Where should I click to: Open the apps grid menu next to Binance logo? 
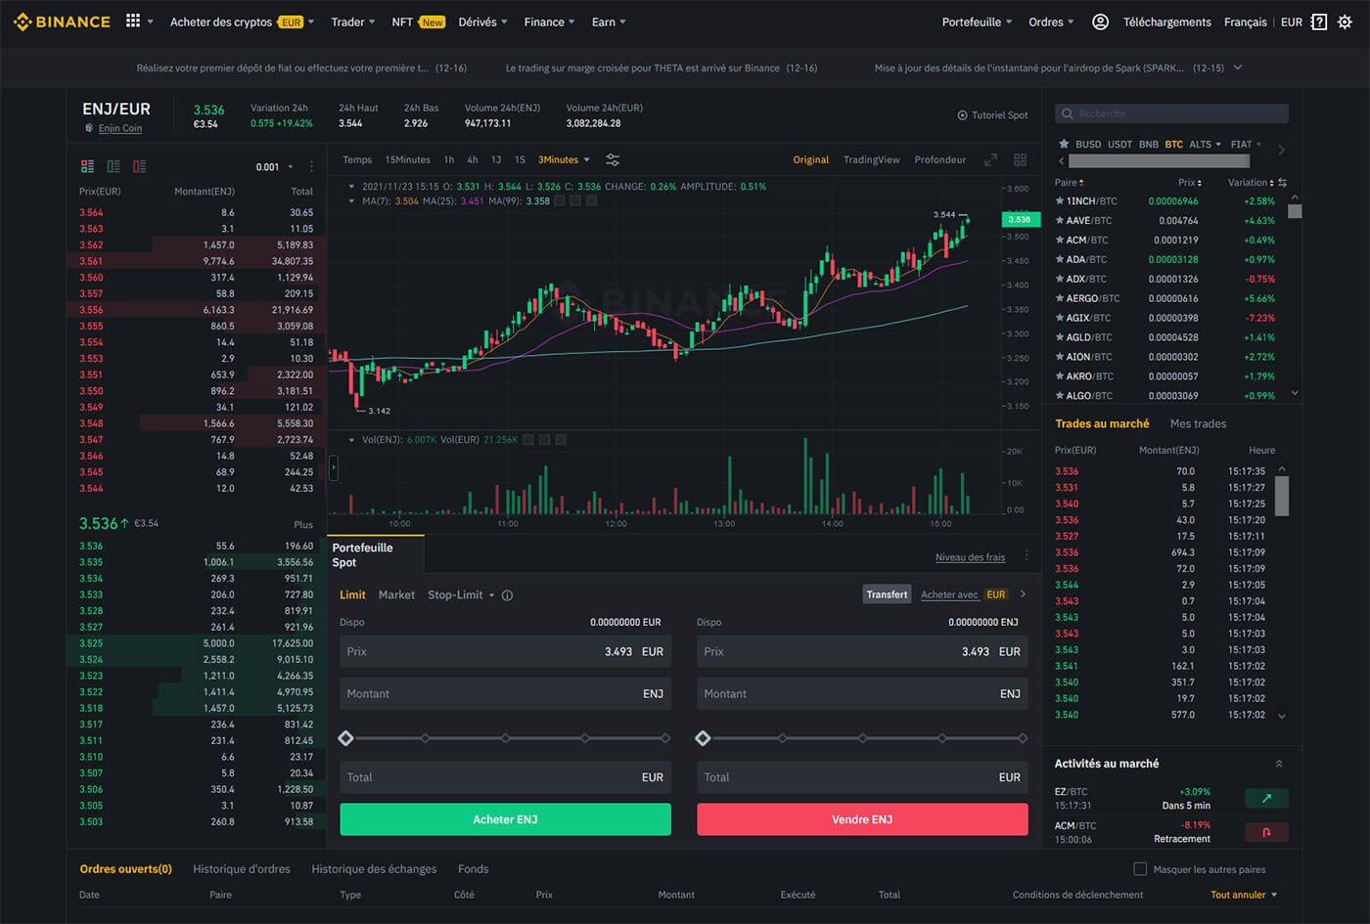click(x=133, y=21)
